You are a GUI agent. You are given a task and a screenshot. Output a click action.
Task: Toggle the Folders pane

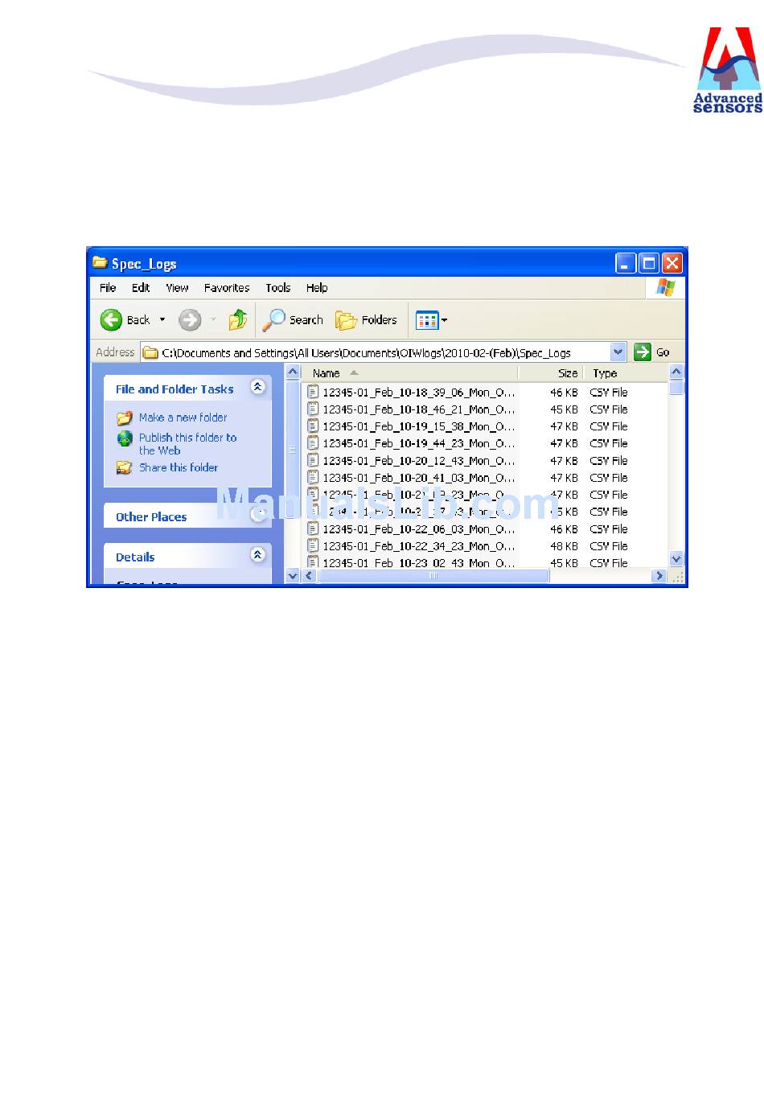point(367,320)
